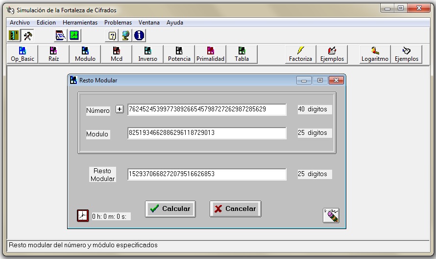
Task: Open the hammer and wrench tools icon
Action: click(27, 35)
